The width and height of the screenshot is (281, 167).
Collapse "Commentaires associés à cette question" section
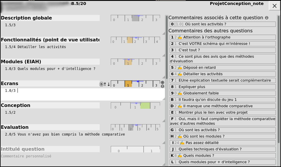coord(266,18)
